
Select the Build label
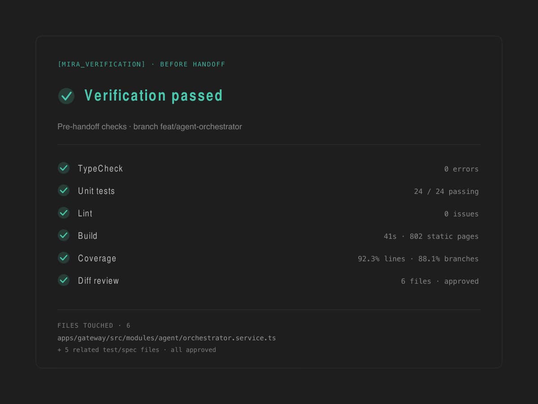coord(87,236)
